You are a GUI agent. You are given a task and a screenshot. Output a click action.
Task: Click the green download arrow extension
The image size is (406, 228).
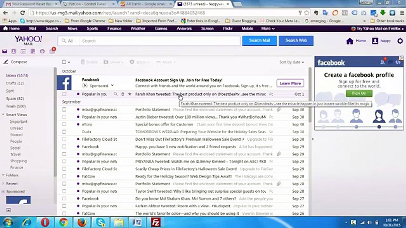(x=383, y=13)
